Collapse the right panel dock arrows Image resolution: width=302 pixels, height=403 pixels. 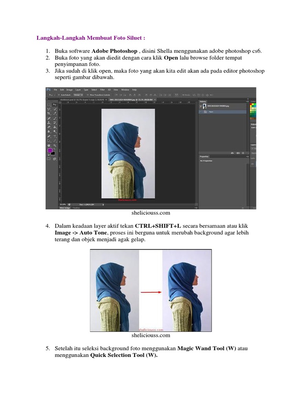coord(248,99)
